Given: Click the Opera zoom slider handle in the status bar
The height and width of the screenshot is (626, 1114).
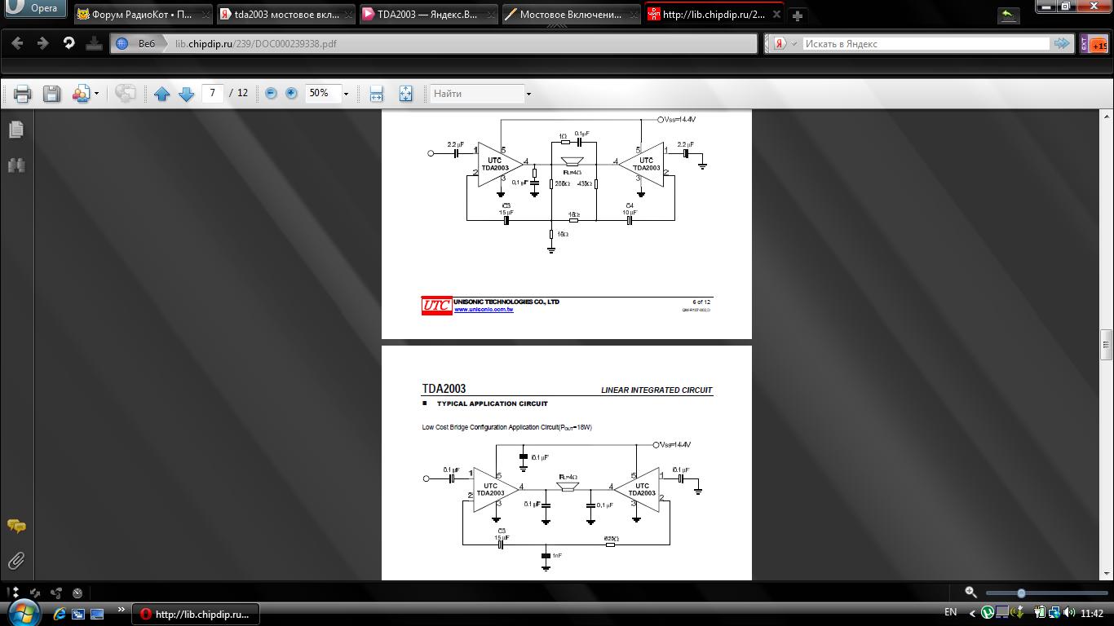Looking at the screenshot, I should coord(1021,593).
